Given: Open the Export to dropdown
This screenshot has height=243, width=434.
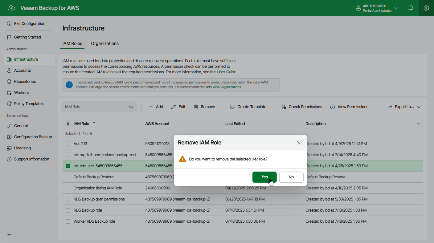Looking at the screenshot, I should (x=404, y=107).
